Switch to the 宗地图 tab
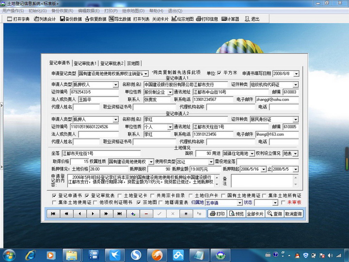The height and width of the screenshot is (262, 349). click(133, 64)
